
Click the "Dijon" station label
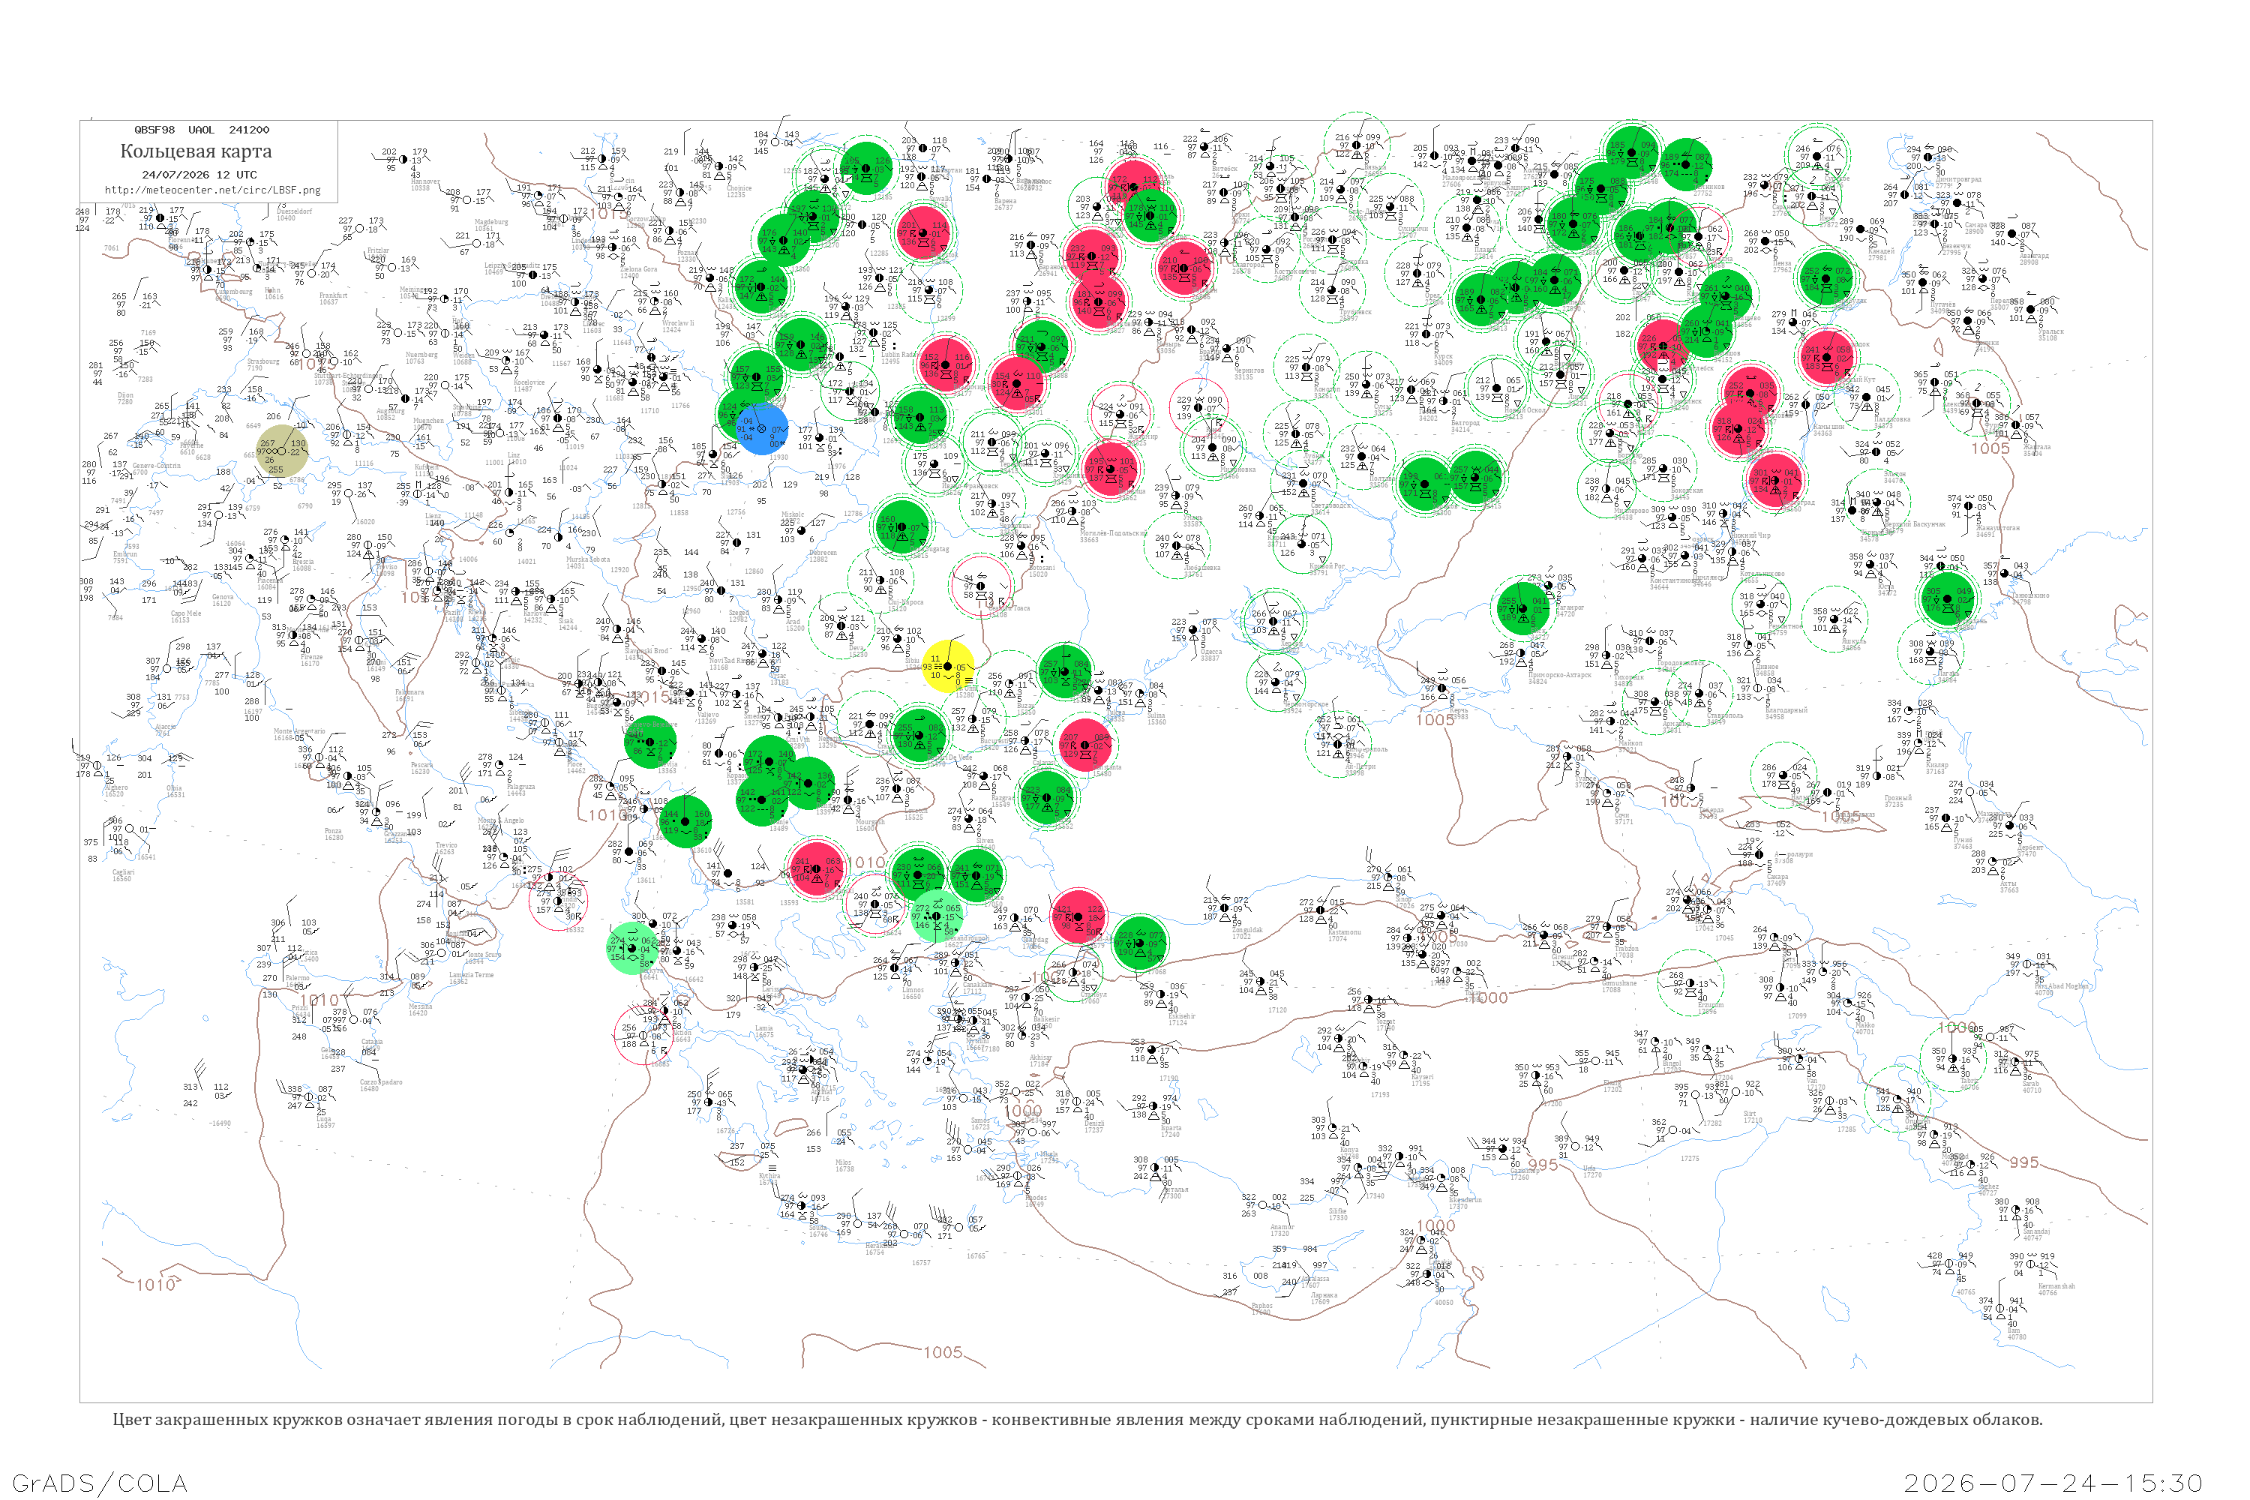pos(125,395)
